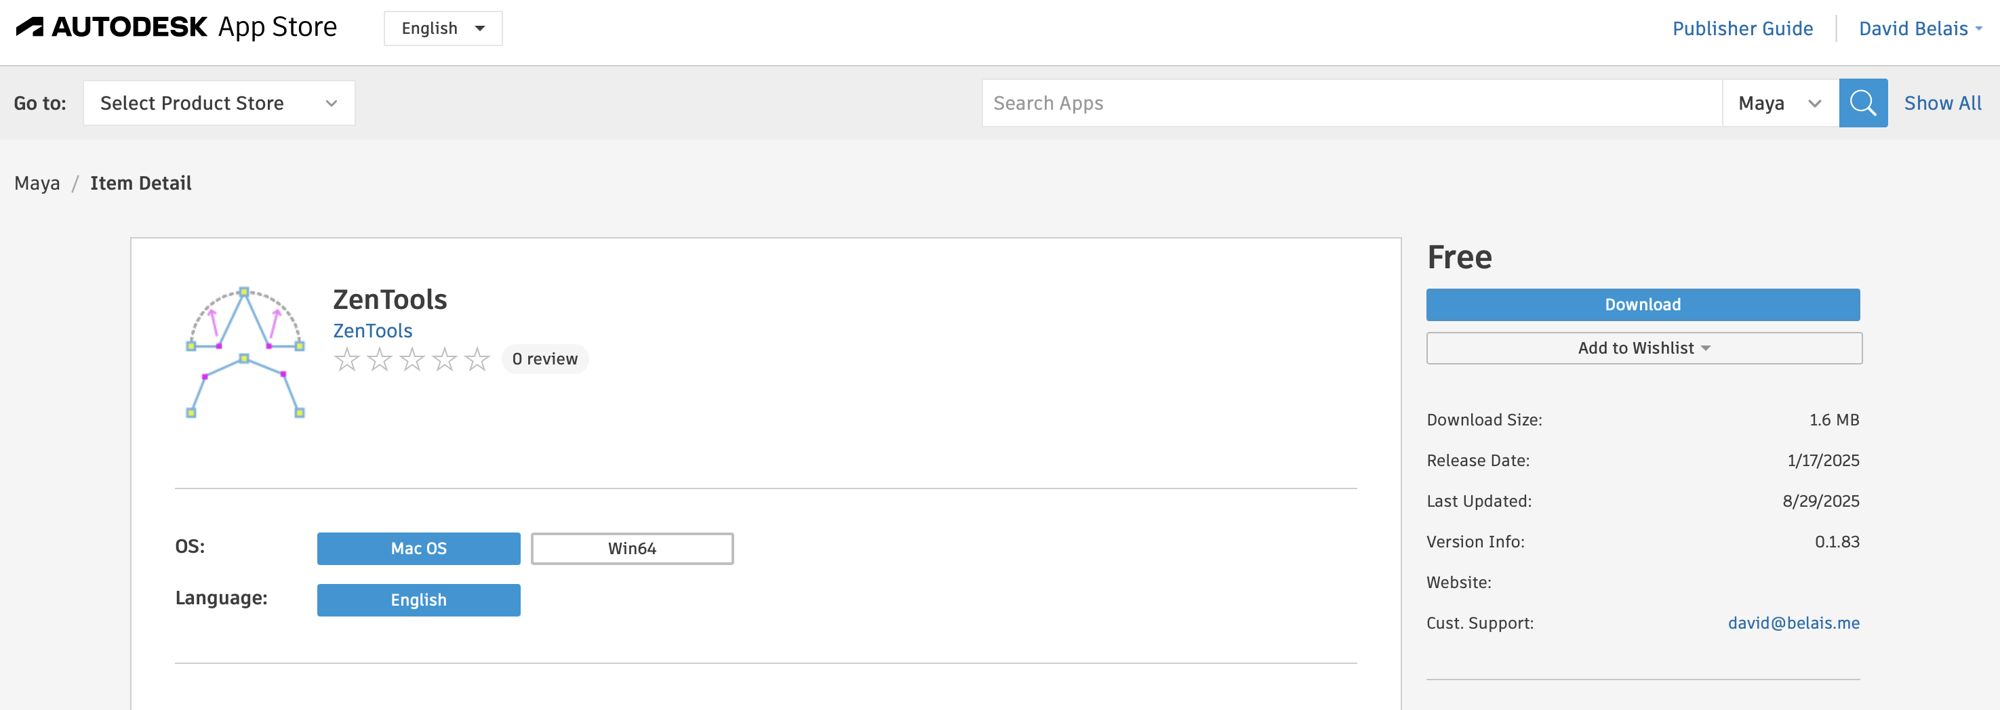Click the Autodesk logo icon
Screen dimensions: 2000x710
point(31,27)
